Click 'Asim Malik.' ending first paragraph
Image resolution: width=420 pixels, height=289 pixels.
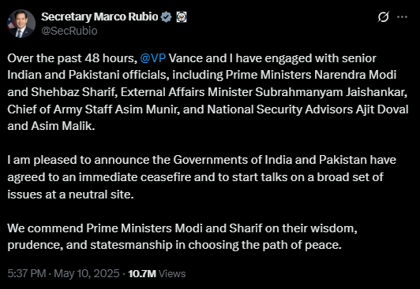63,126
